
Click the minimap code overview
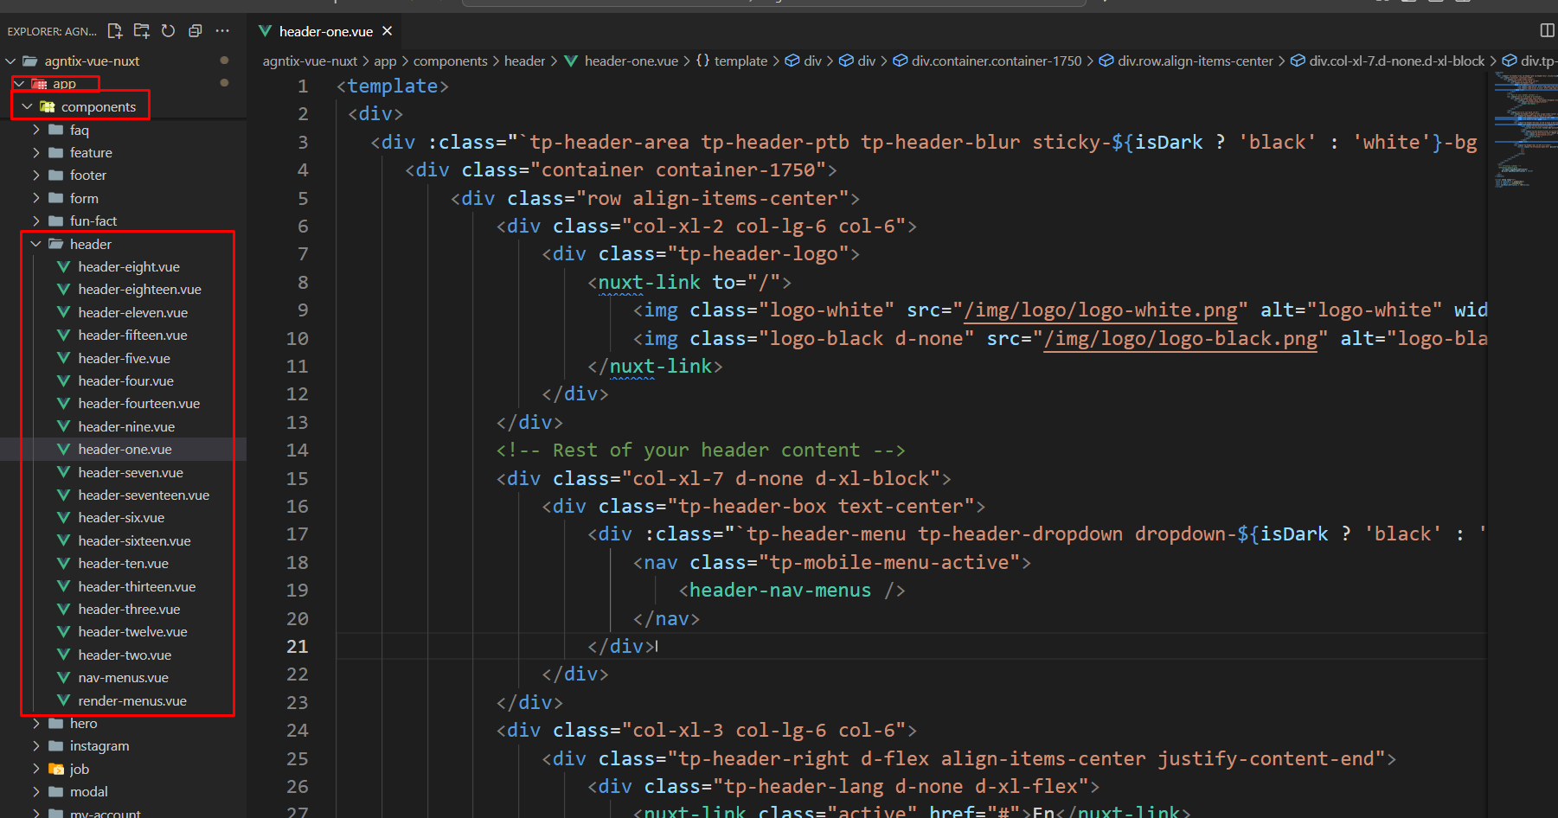[x=1523, y=130]
